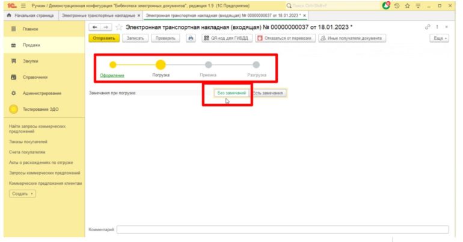Click the QR-код для ГИБДД button
Viewport: 463px width, 242px height.
tap(227, 38)
